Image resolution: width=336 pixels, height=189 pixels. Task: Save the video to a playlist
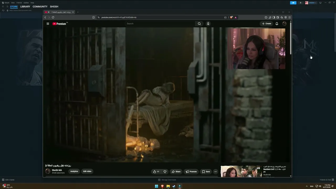tap(206, 172)
